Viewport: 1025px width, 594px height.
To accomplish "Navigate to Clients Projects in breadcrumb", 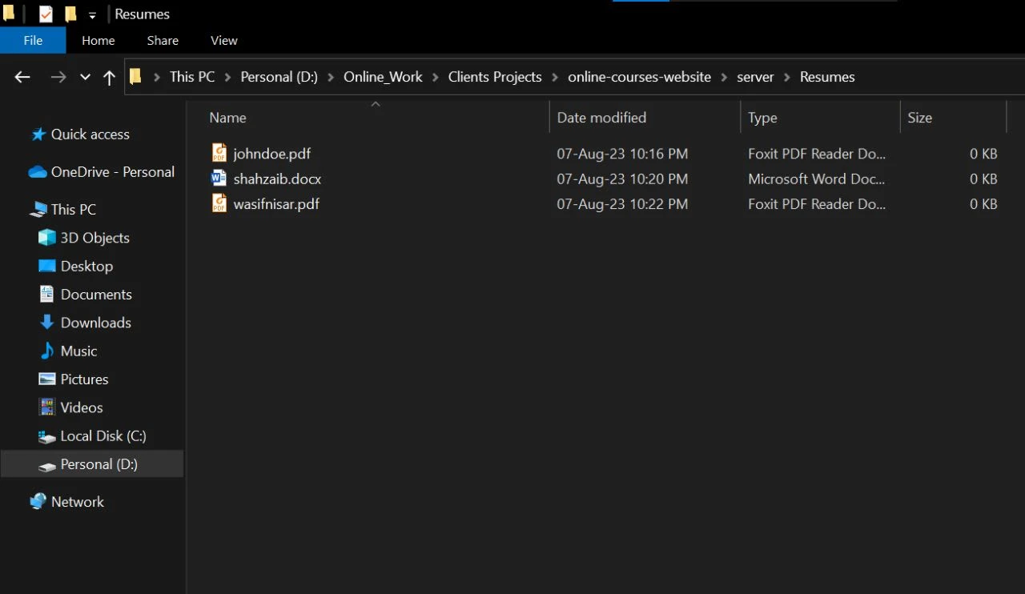I will pyautogui.click(x=495, y=77).
